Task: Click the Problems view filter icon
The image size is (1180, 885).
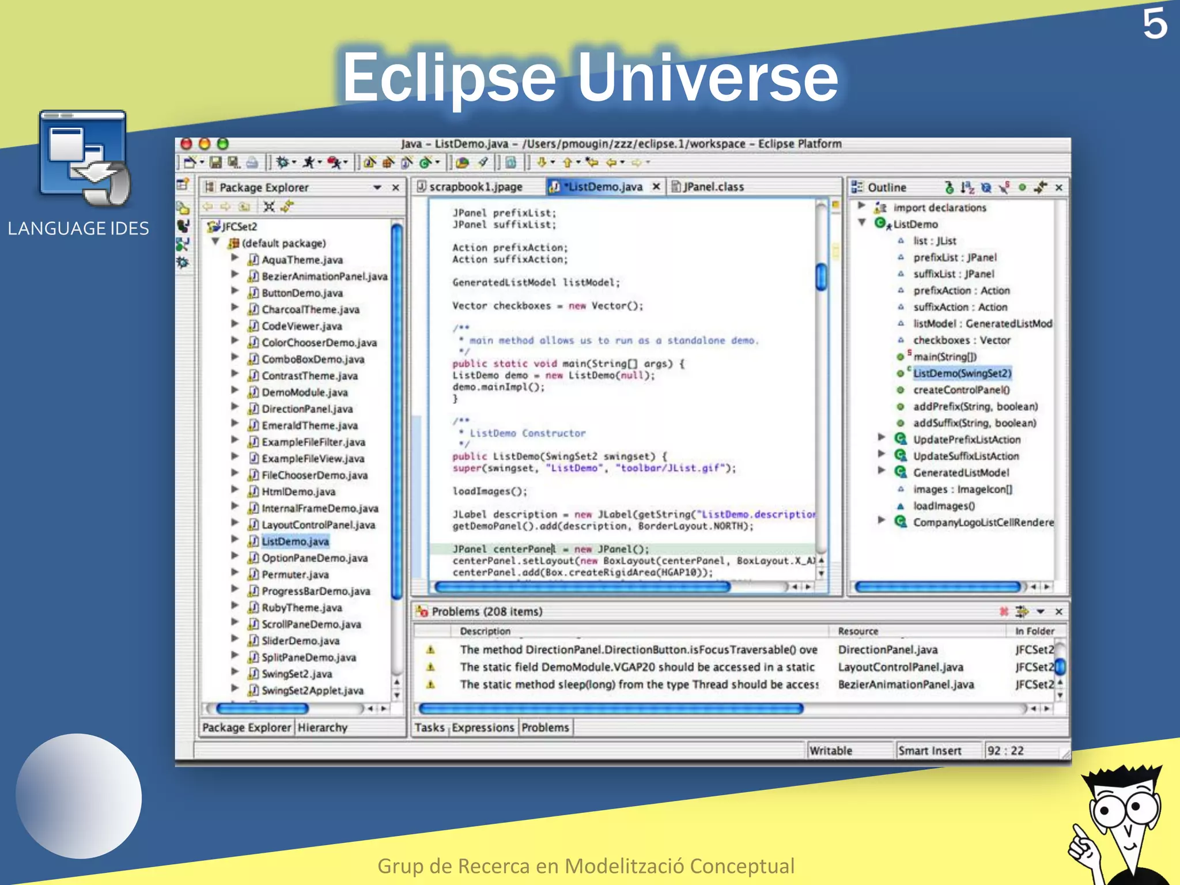Action: 1022,611
